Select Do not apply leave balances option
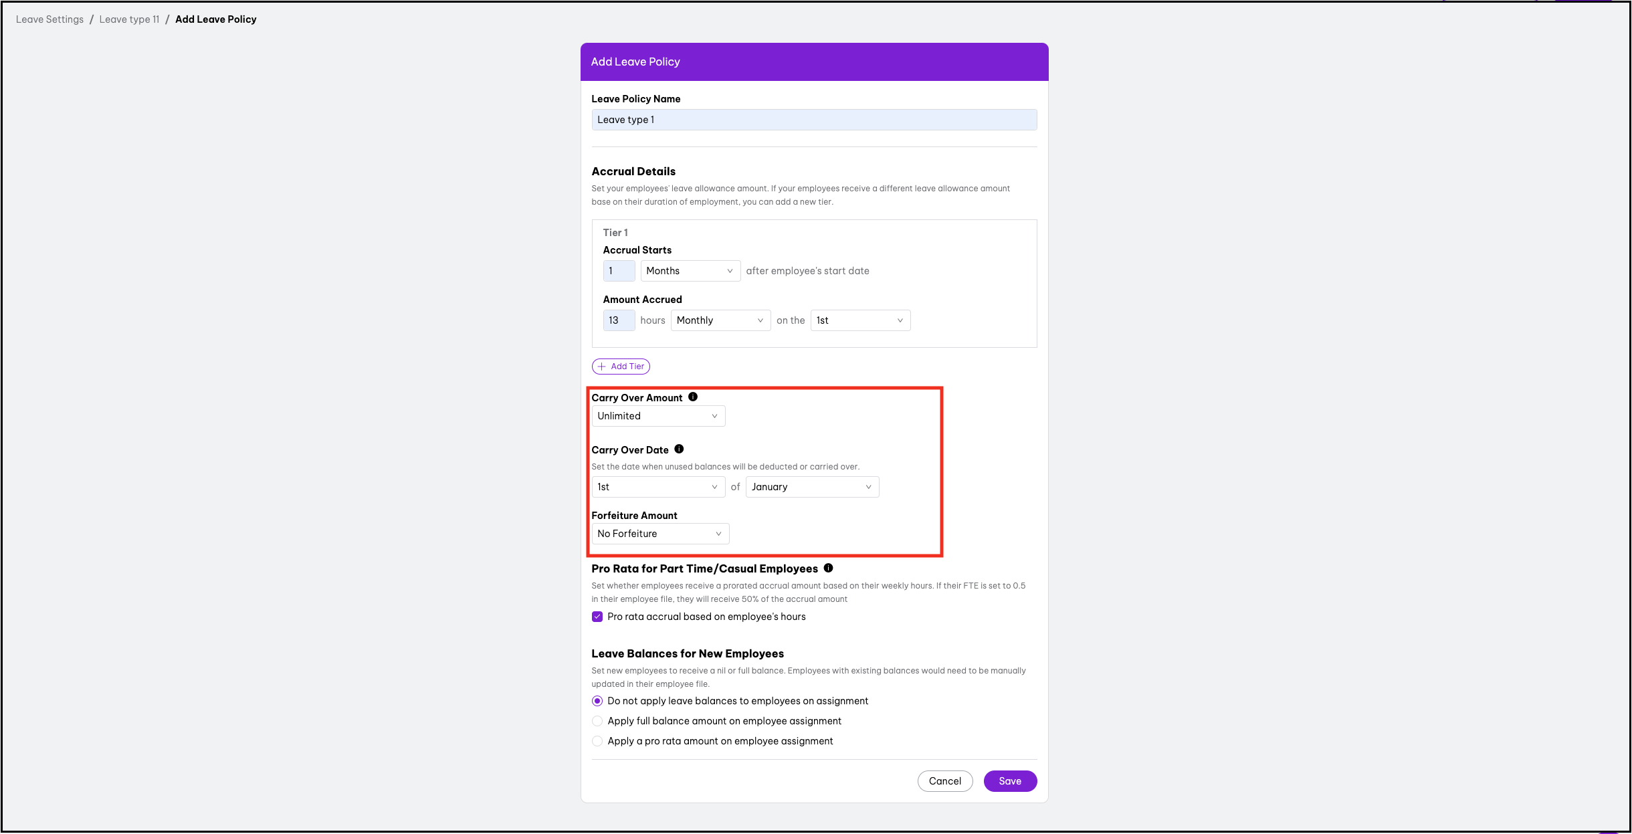Viewport: 1632px width, 834px height. (597, 701)
